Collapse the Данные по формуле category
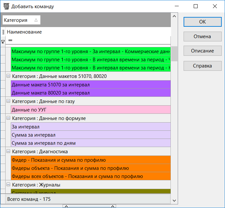Screen dimensions: 225x208 coord(8,118)
